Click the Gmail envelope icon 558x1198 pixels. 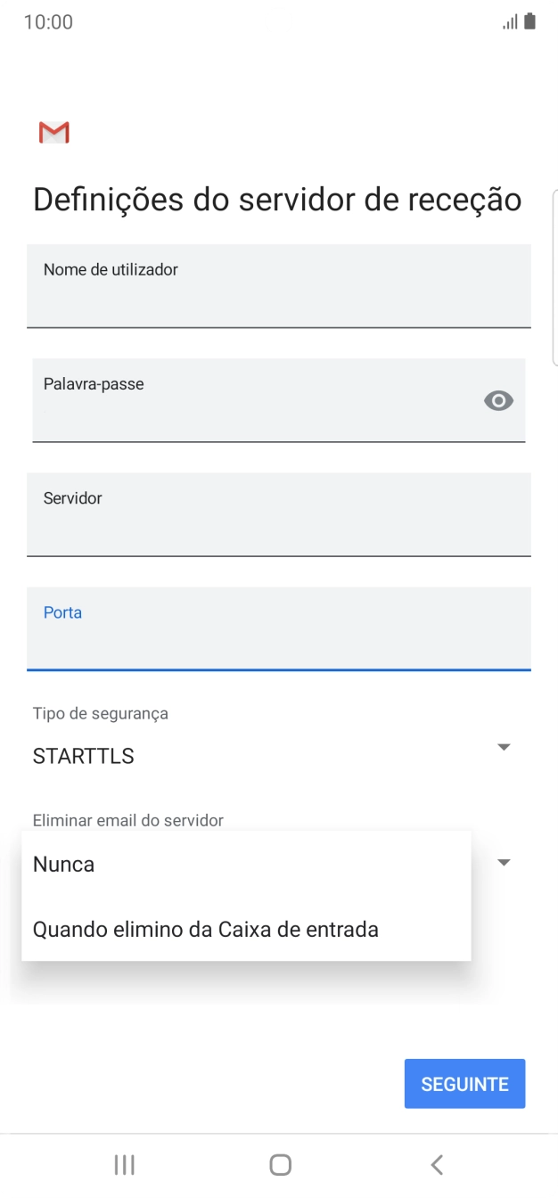pyautogui.click(x=53, y=131)
